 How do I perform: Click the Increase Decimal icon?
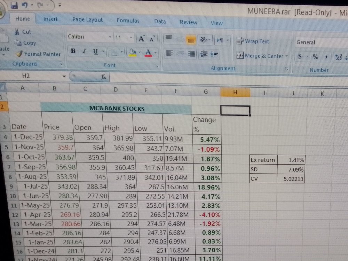click(x=339, y=57)
